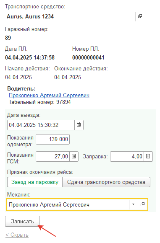Click into the Показания ГСМ value field
The height and width of the screenshot is (243, 160).
[52, 156]
